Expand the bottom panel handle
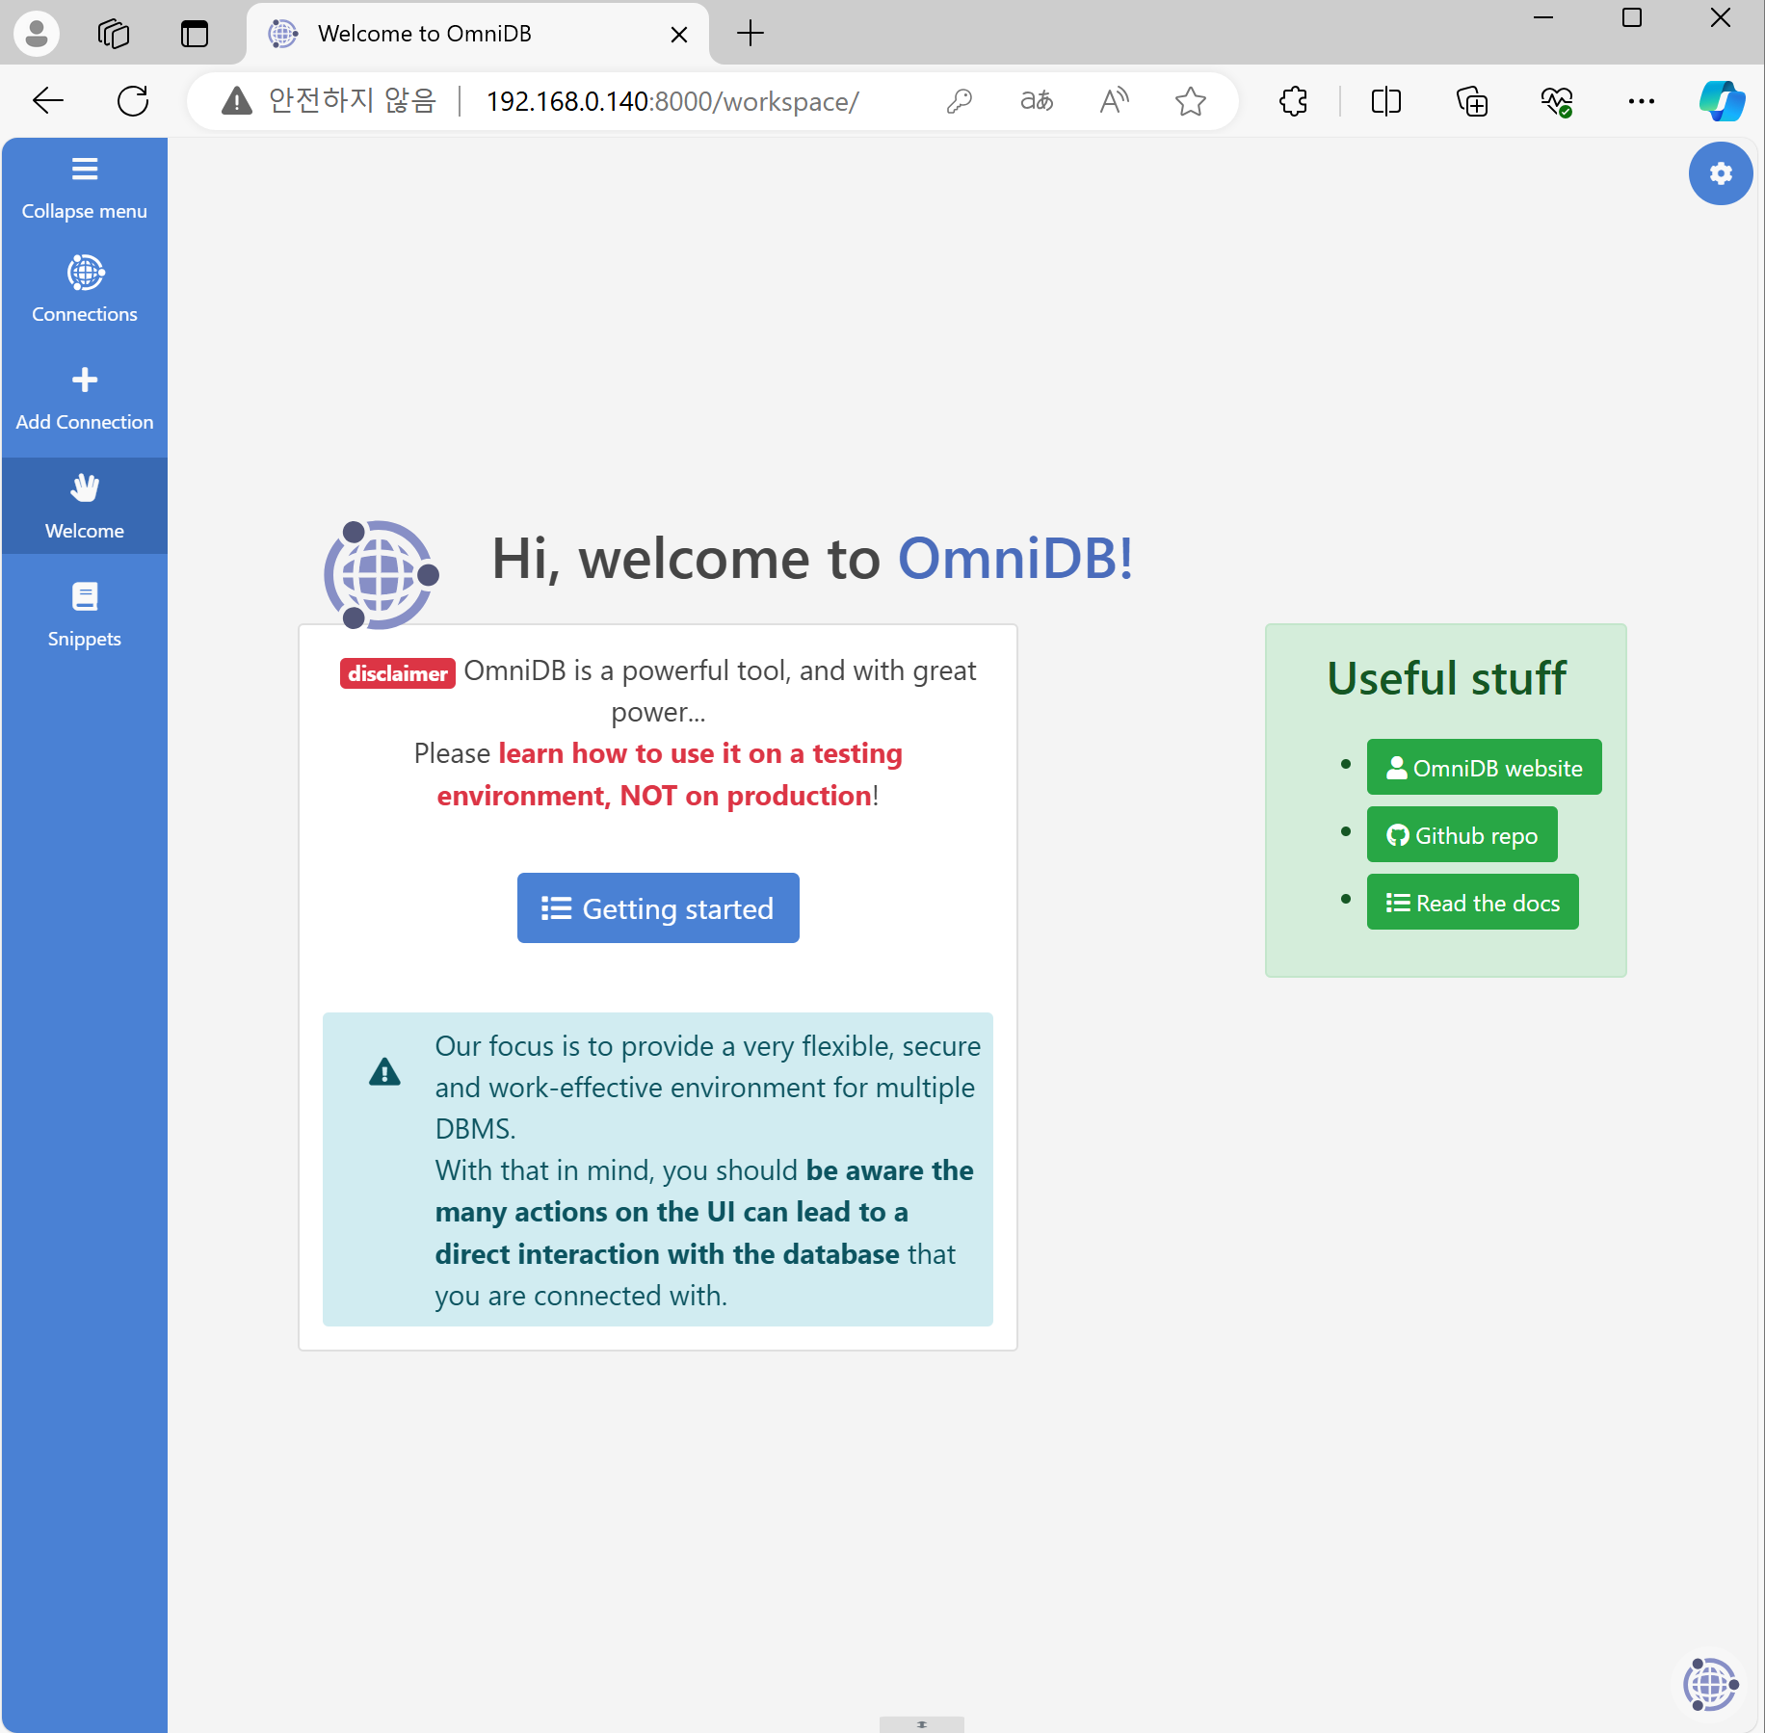This screenshot has height=1733, width=1765. click(x=921, y=1723)
